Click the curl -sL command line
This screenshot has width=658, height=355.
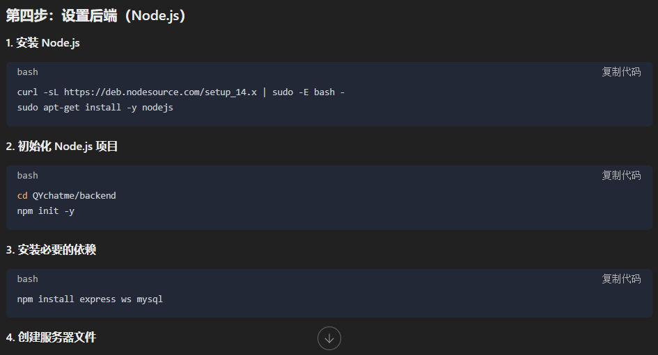click(x=181, y=92)
